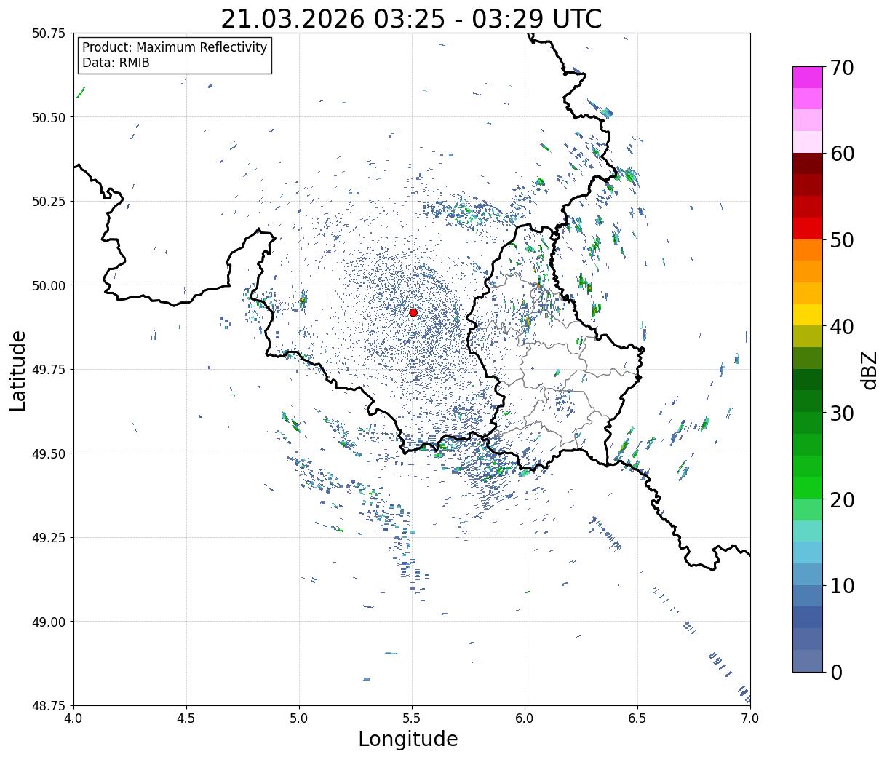Click the latitude tick label 50.50
This screenshot has width=887, height=757.
[49, 117]
